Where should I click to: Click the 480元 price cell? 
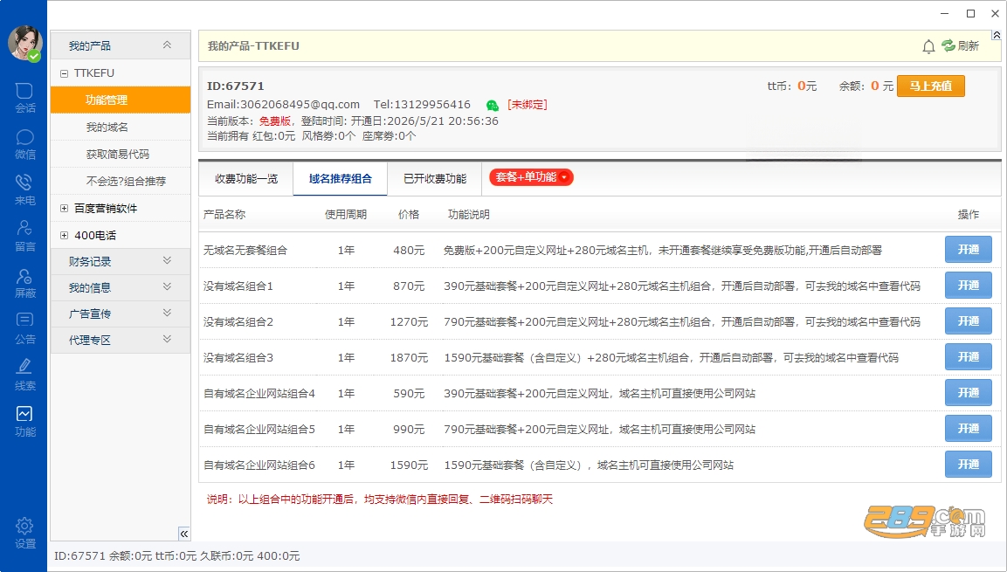pyautogui.click(x=409, y=251)
